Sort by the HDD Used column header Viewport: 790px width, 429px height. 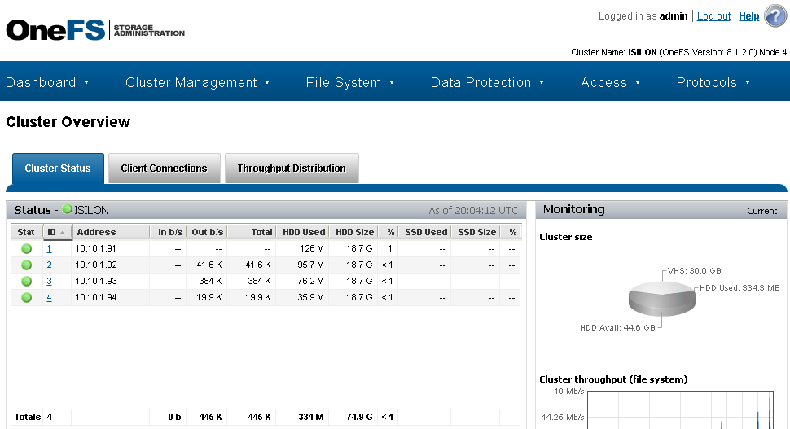point(302,232)
